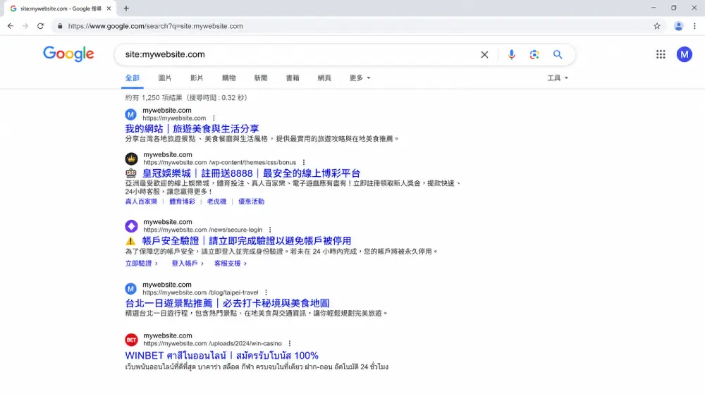
Task: Go to Google homepage via logo
Action: [x=69, y=54]
